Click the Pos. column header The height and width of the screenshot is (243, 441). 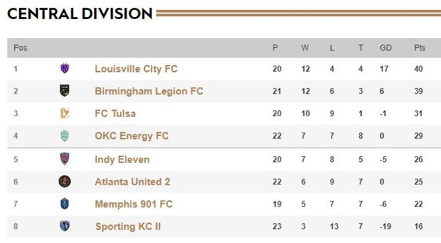pos(22,48)
